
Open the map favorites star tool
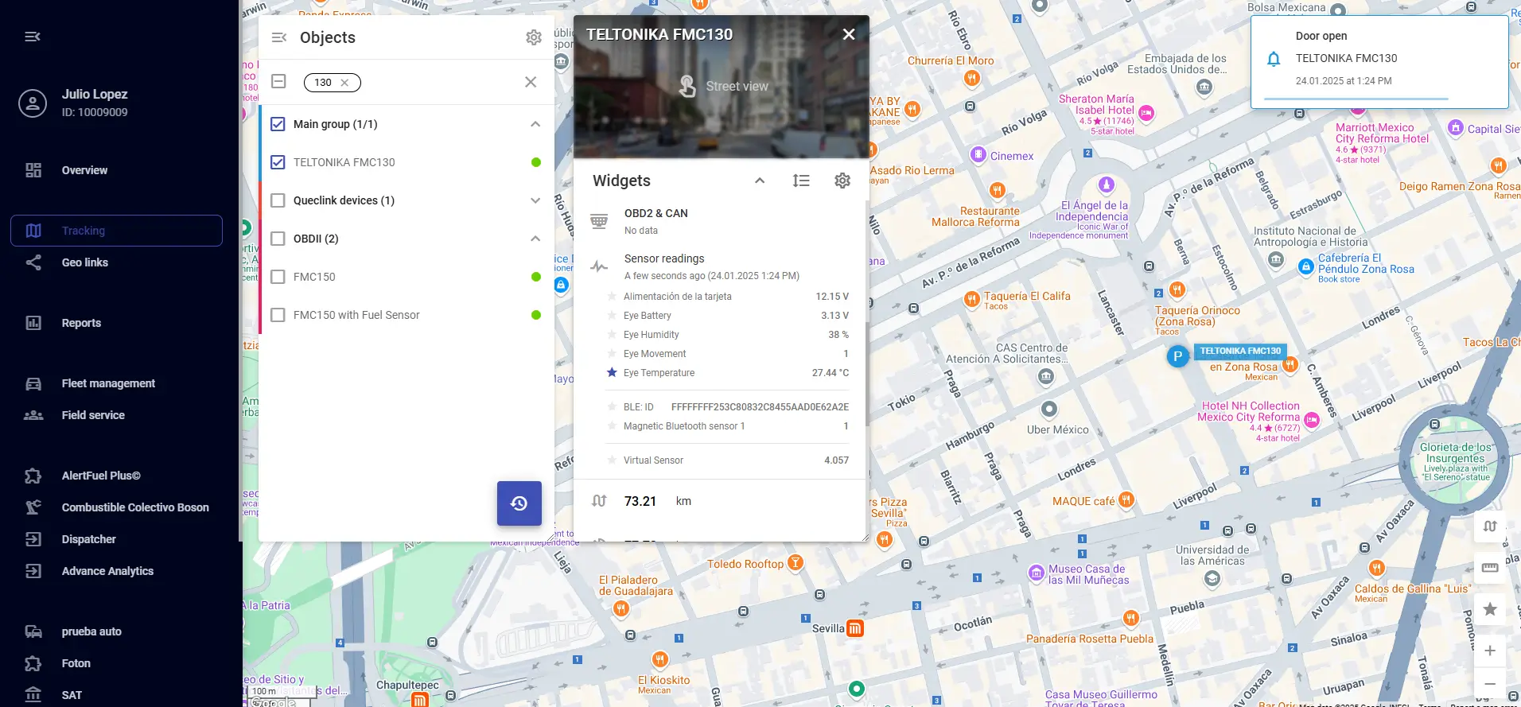click(x=1490, y=608)
